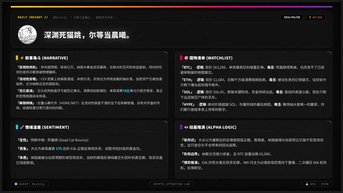
Task: Click the 「表象」 sentiment label
Action: tap(23, 149)
